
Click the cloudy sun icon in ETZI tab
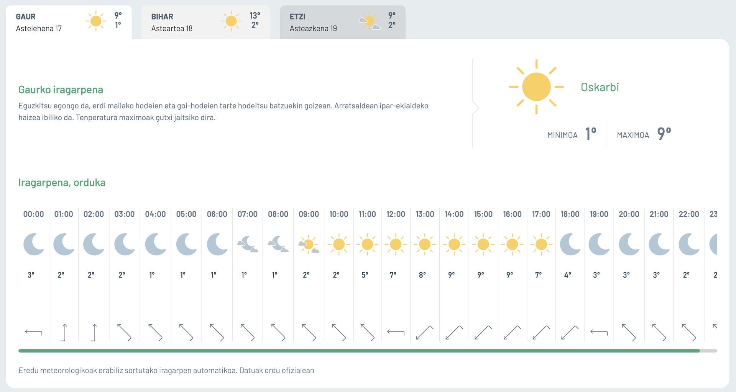tap(370, 21)
